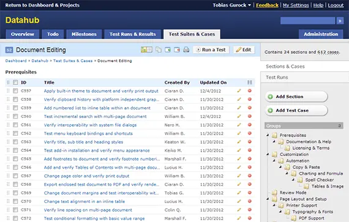Open the Administration tab
349x222 pixels.
(x=321, y=34)
